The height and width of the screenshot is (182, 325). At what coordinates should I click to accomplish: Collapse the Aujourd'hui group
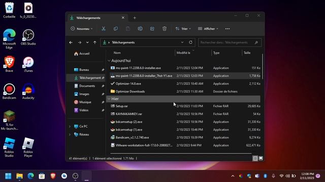point(109,61)
